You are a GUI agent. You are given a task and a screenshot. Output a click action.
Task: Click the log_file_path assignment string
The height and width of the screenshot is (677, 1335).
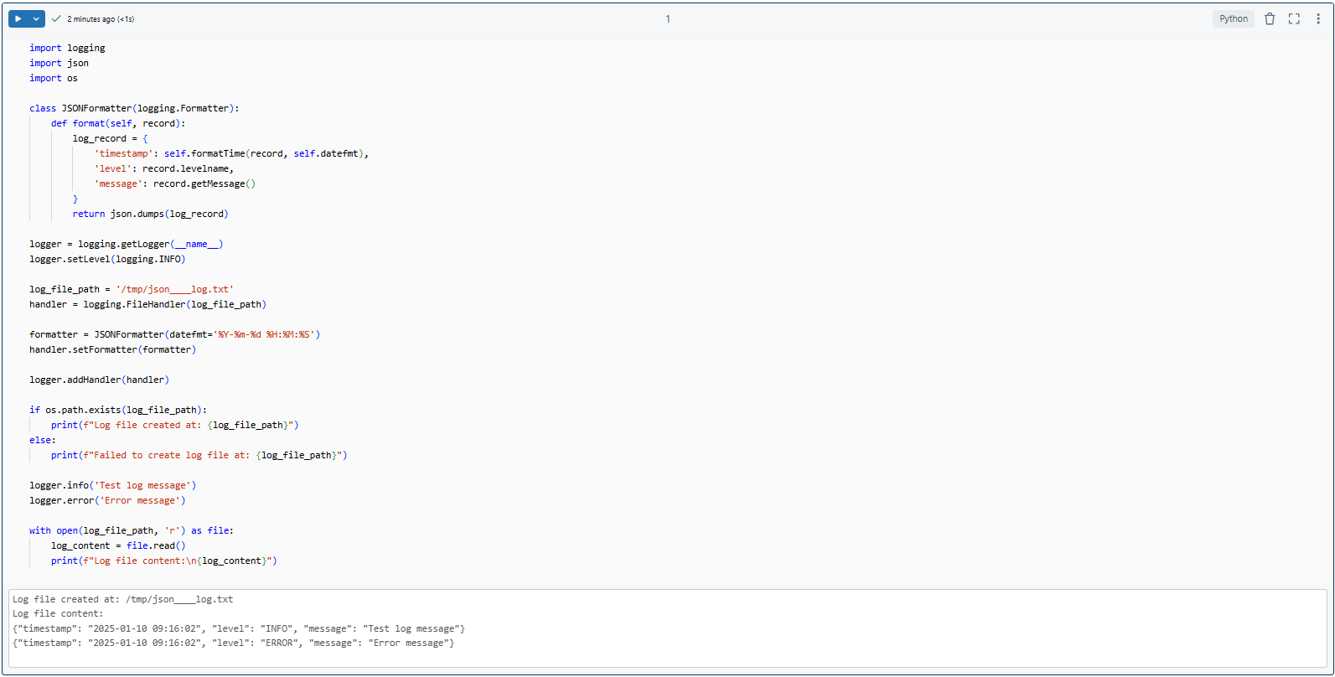(x=174, y=289)
